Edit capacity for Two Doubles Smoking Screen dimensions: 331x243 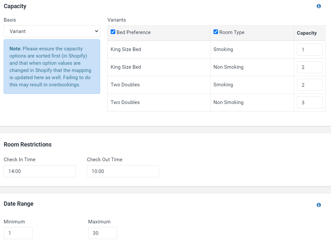[x=309, y=85]
